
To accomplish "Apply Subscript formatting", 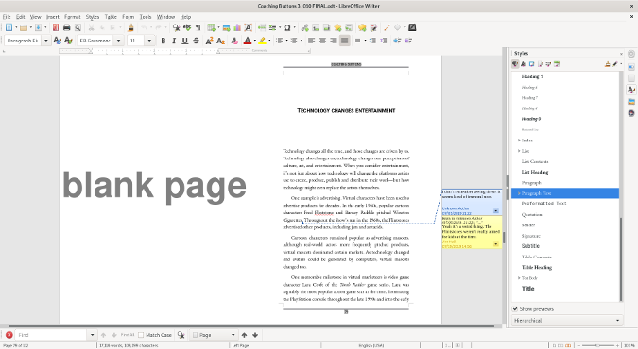I will coord(220,41).
